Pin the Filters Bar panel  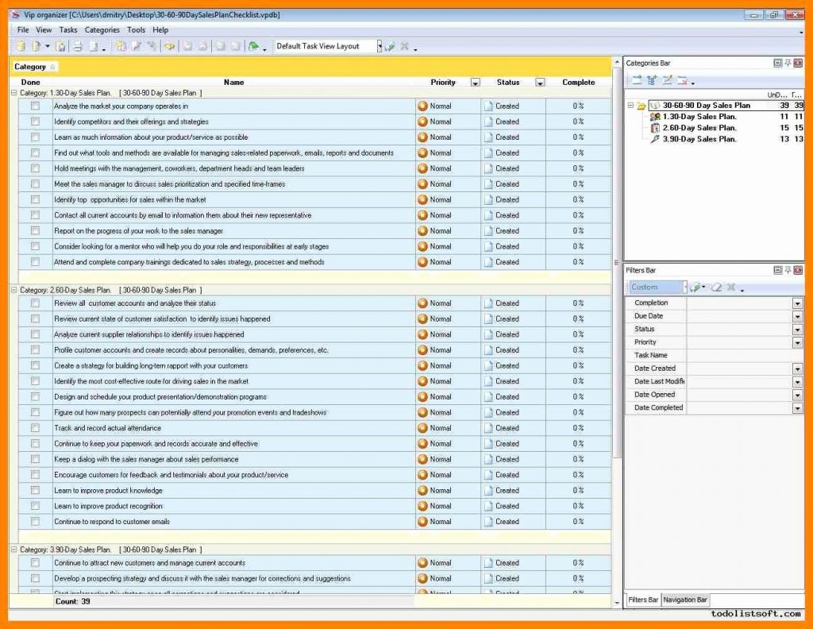[x=788, y=270]
